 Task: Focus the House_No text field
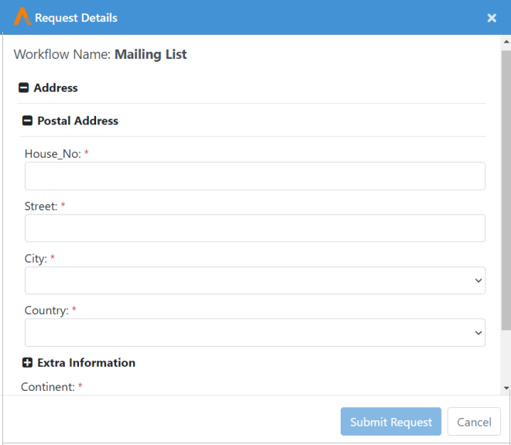click(255, 176)
